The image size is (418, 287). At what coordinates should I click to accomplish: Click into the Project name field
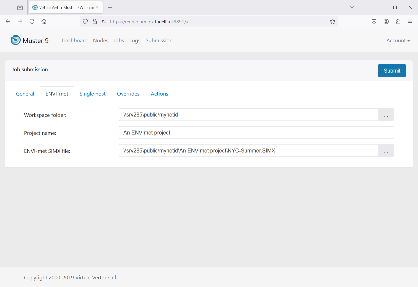(256, 133)
